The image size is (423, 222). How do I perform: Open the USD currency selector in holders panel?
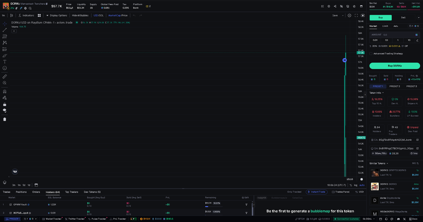360,192
